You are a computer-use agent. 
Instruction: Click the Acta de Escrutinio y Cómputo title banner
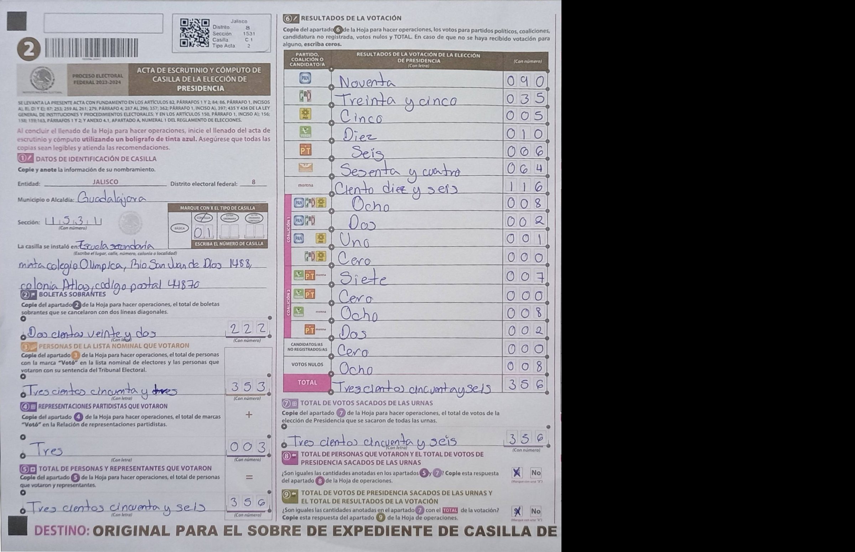tap(199, 79)
